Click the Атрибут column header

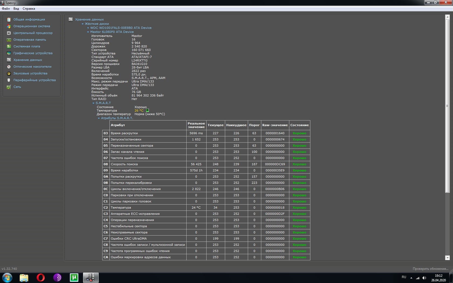(148, 125)
